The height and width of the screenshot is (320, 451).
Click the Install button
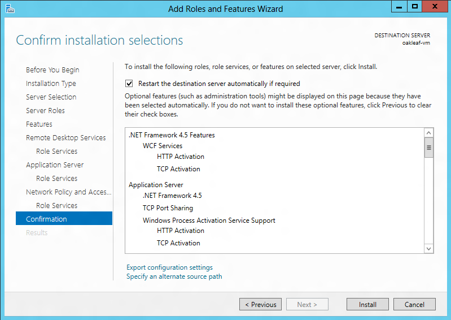click(367, 304)
